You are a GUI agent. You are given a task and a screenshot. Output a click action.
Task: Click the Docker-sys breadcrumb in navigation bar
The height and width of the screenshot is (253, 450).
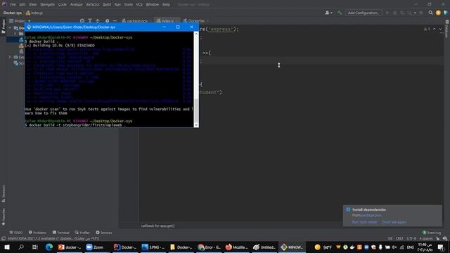[x=13, y=13]
